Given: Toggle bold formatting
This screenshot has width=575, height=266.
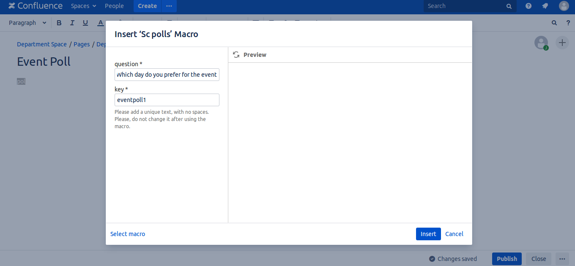Looking at the screenshot, I should click(x=59, y=23).
